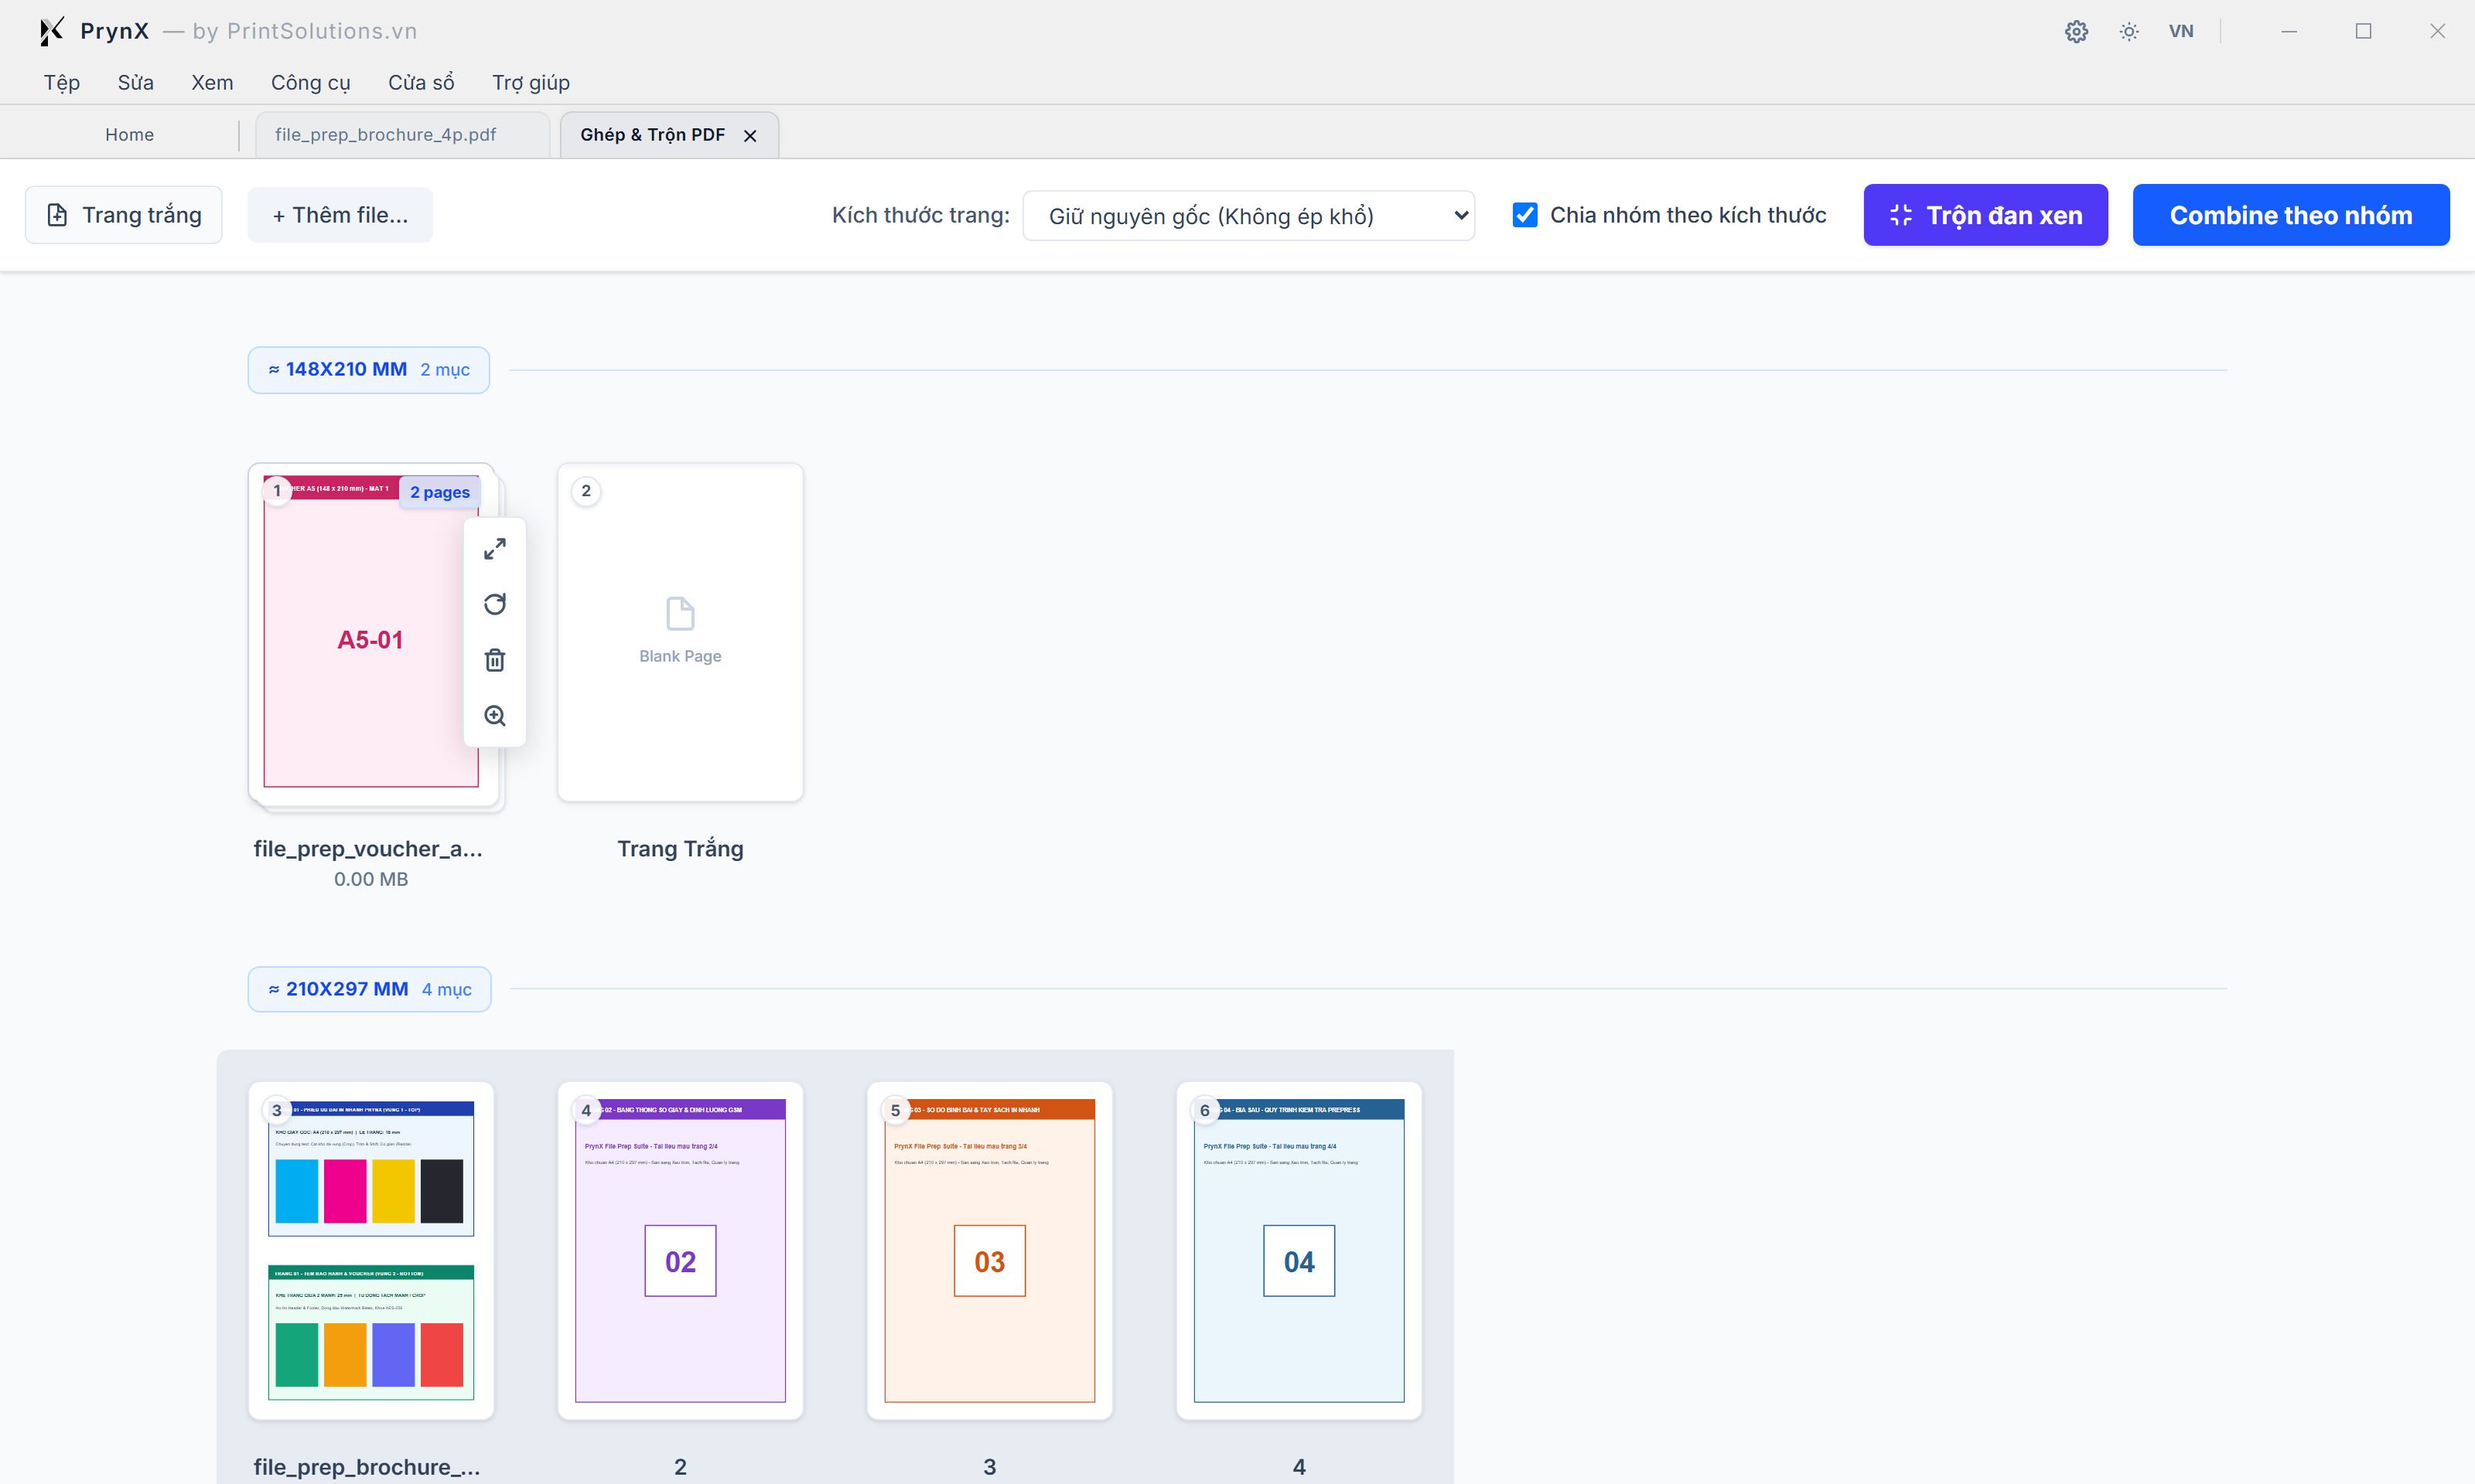Click the 2 mục count text
The width and height of the screenshot is (2475, 1484).
pos(445,370)
